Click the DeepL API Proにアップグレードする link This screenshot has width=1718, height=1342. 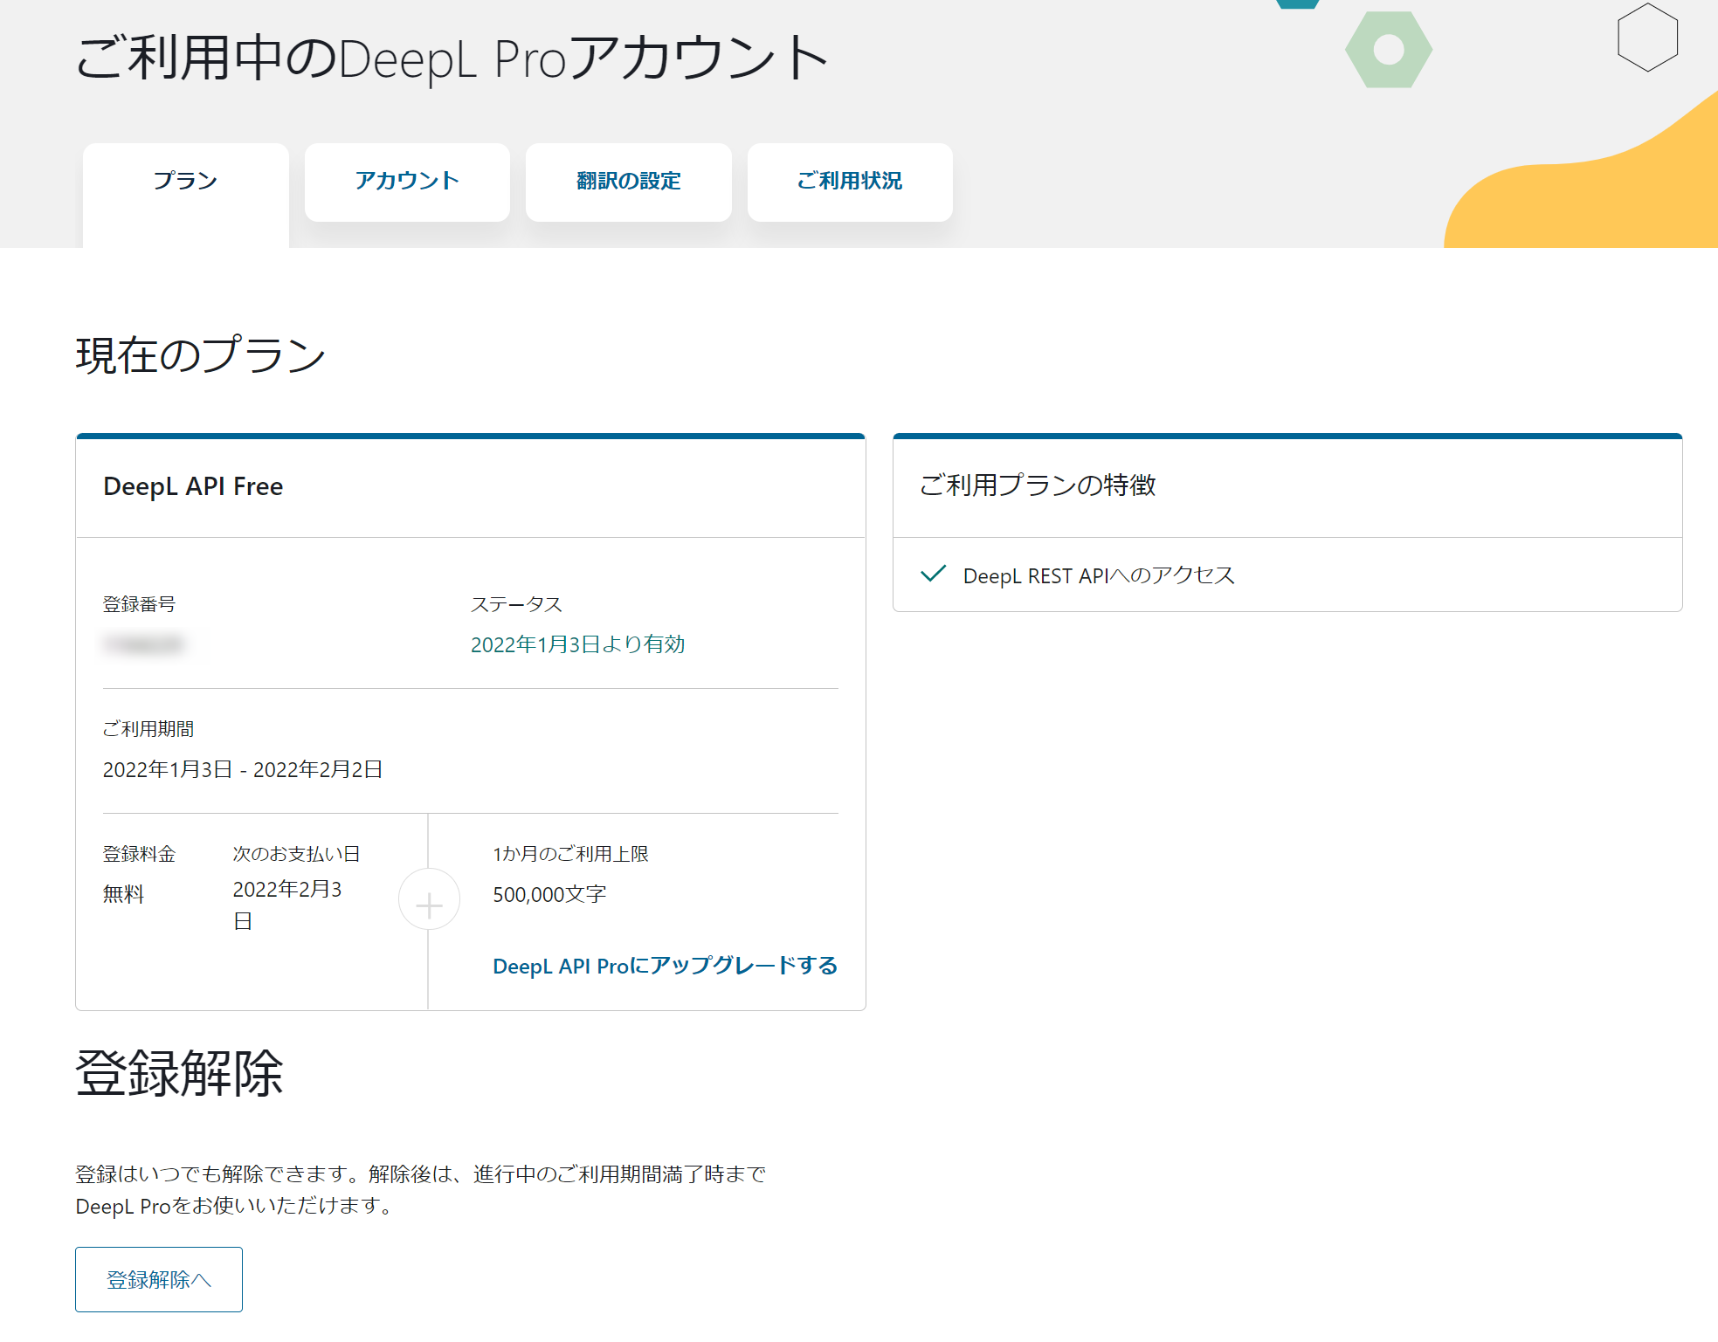tap(665, 966)
